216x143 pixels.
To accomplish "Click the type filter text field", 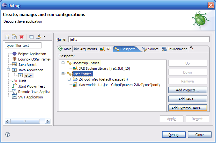I will pyautogui.click(x=23, y=46).
